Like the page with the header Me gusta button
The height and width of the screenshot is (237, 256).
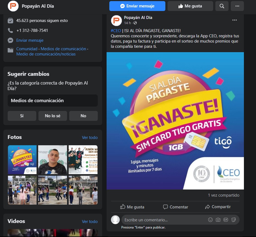pyautogui.click(x=190, y=6)
